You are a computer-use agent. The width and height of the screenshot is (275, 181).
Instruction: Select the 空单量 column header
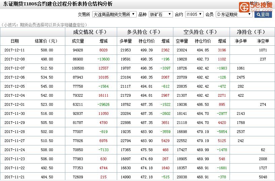[182, 41]
